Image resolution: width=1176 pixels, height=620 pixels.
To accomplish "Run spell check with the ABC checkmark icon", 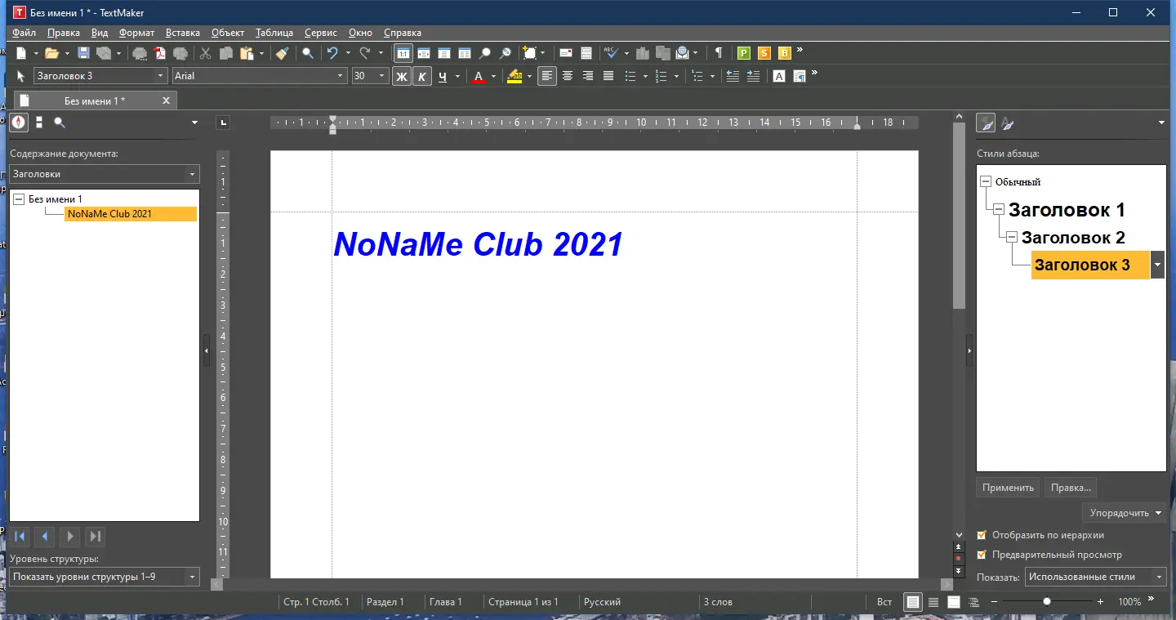I will click(x=611, y=53).
